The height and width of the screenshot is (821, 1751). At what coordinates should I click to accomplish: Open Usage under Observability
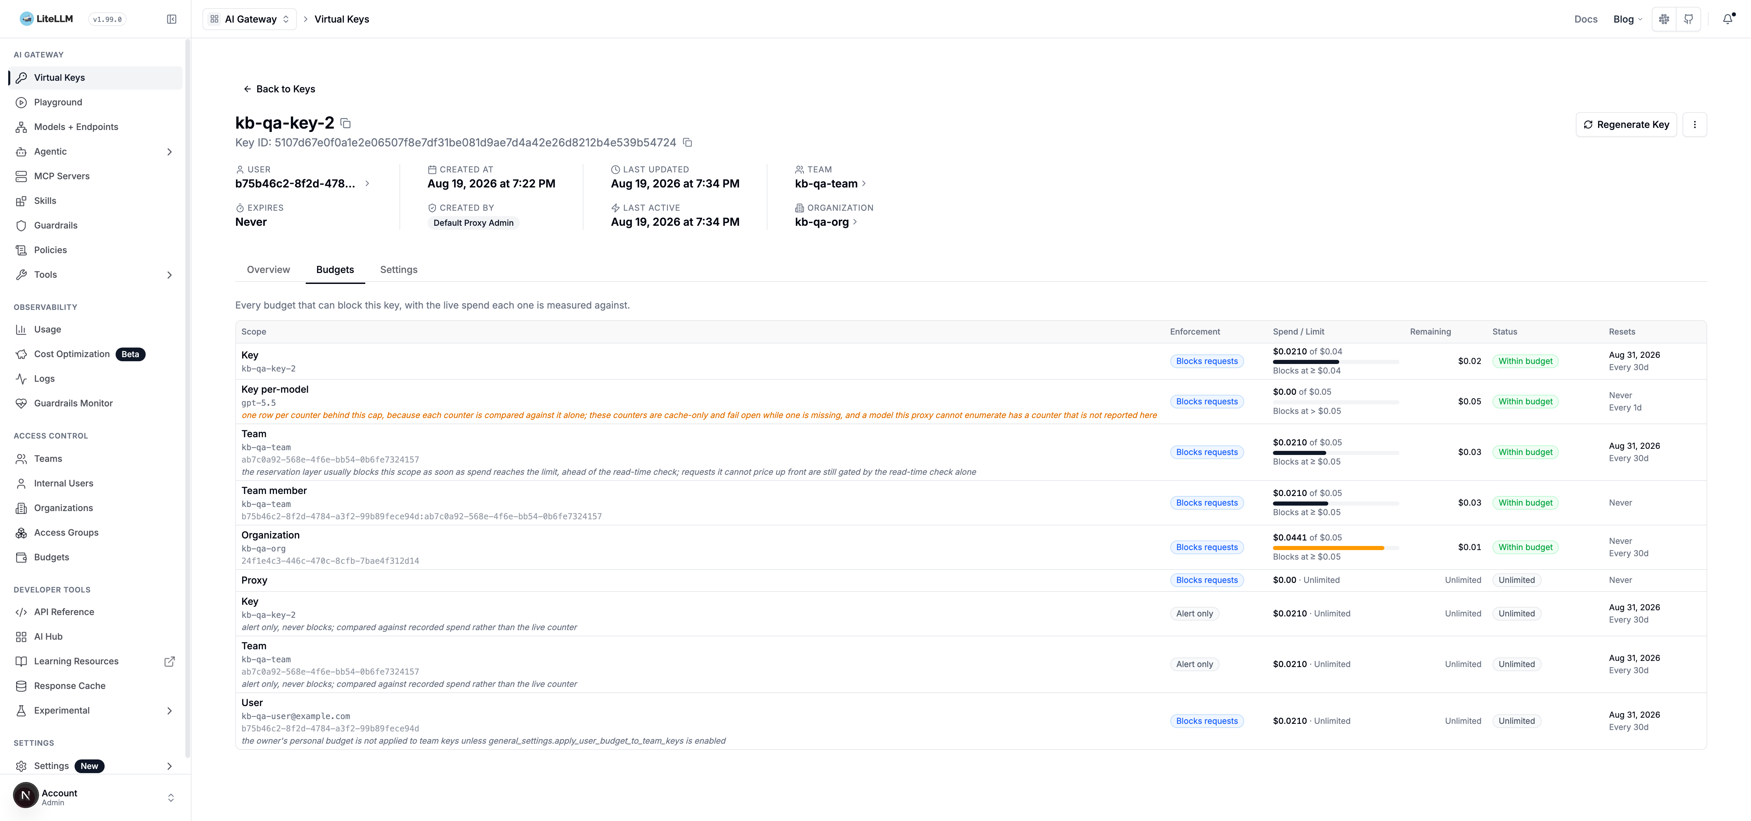coord(95,330)
